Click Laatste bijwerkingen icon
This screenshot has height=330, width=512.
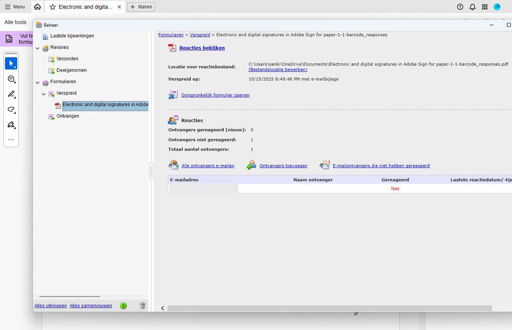[45, 37]
